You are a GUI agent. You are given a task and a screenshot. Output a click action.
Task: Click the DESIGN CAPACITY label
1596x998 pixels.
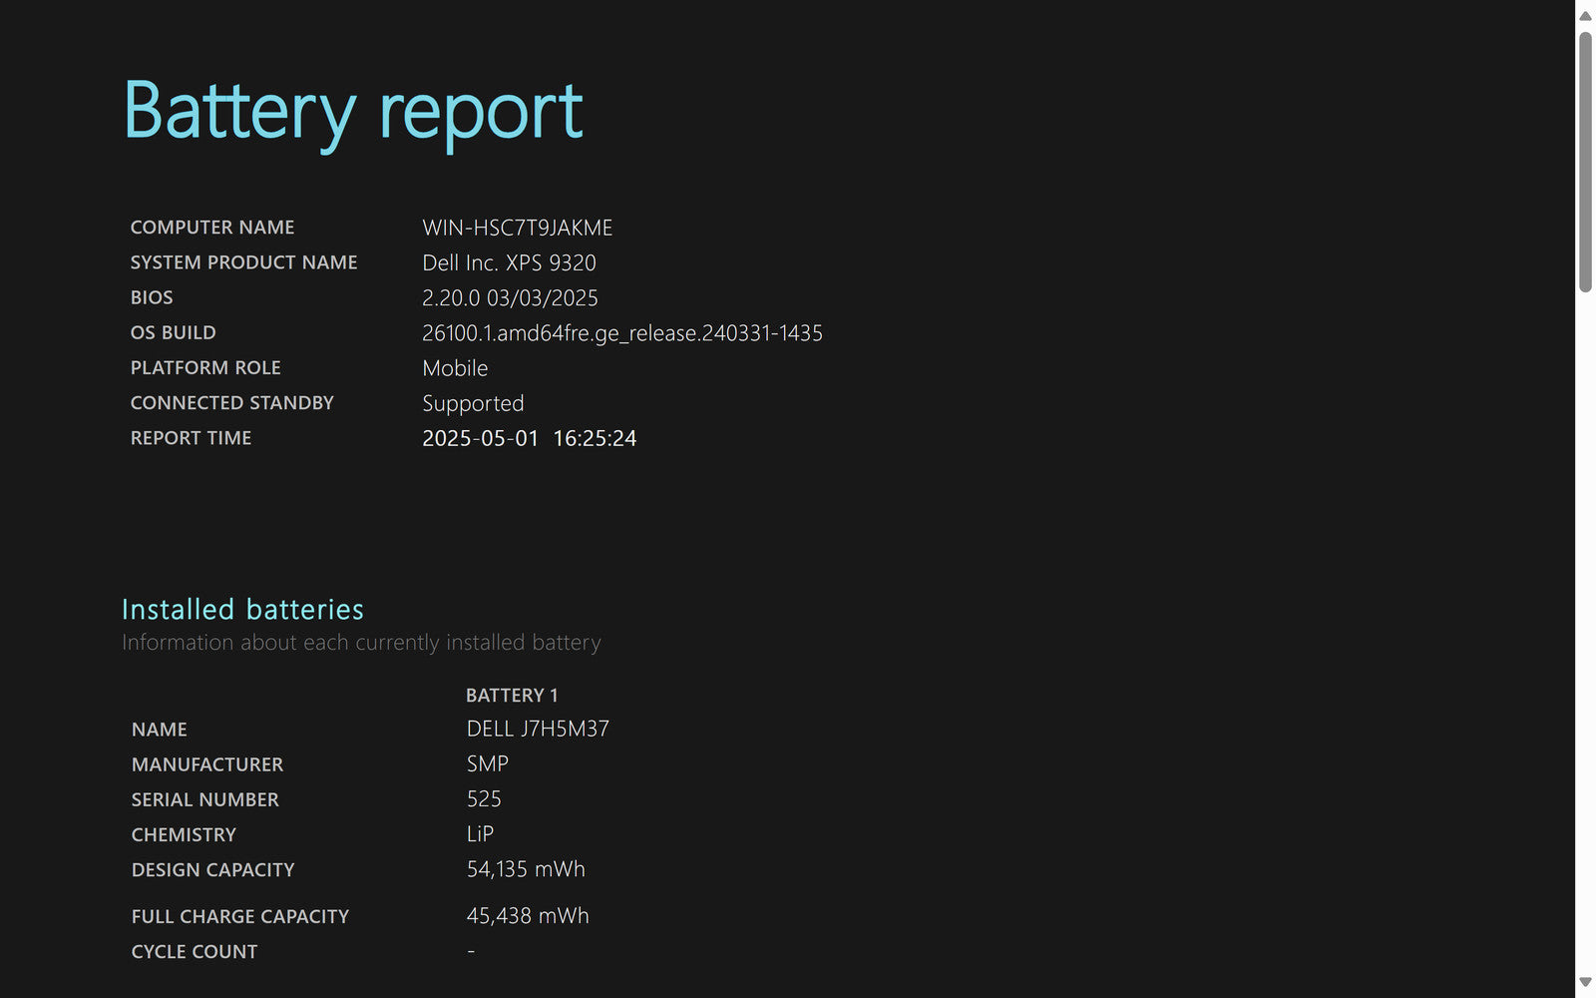pos(213,869)
